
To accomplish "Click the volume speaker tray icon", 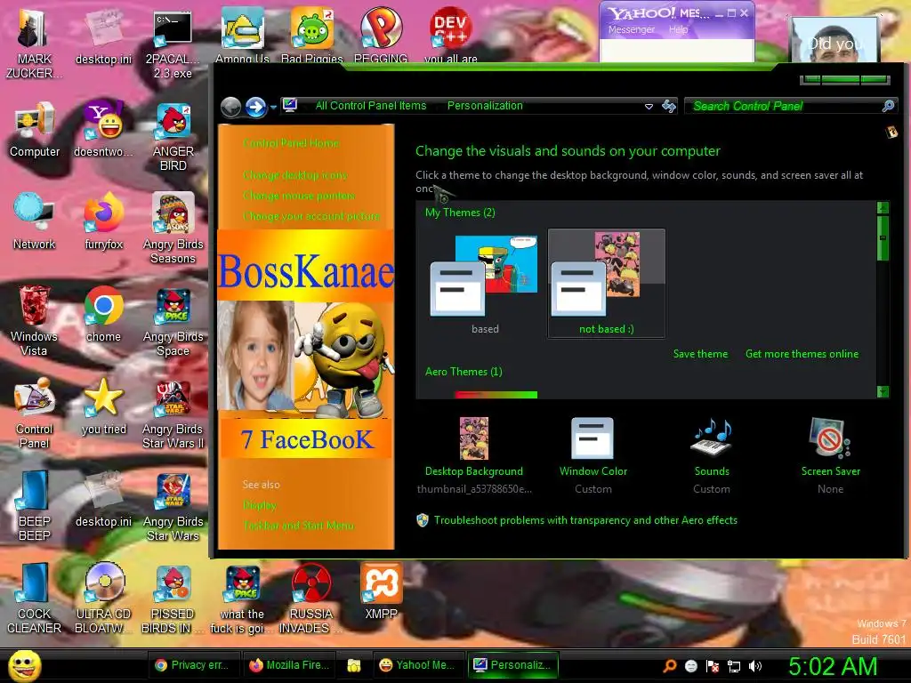I will [754, 666].
